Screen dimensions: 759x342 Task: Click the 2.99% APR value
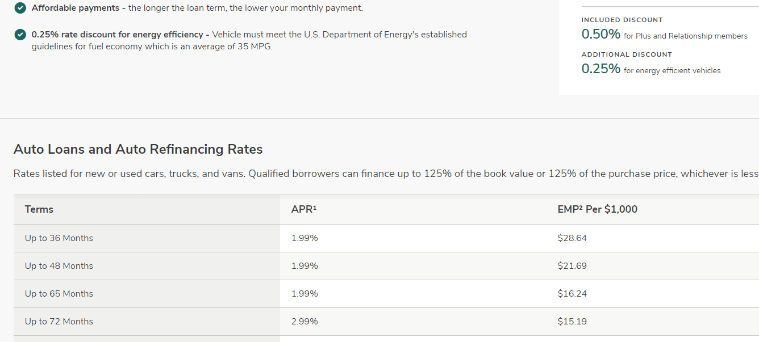[305, 322]
